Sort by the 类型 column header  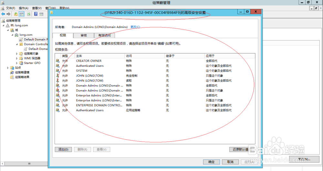click(x=68, y=56)
